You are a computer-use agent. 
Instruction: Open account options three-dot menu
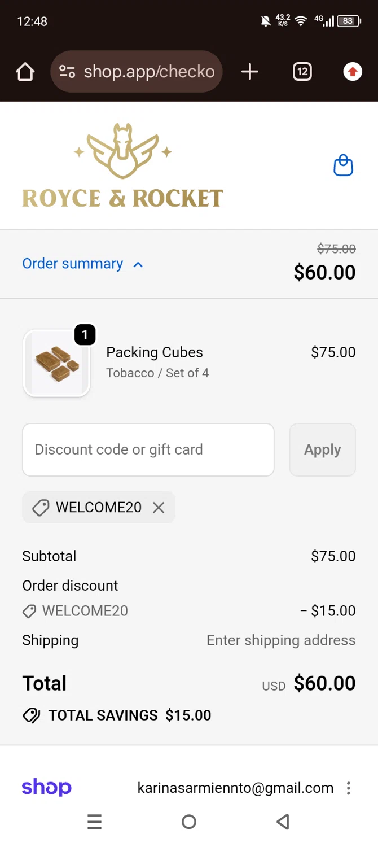click(x=349, y=788)
